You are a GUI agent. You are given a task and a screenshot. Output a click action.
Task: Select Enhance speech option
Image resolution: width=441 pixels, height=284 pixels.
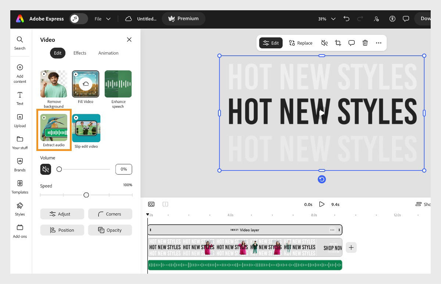pos(118,84)
